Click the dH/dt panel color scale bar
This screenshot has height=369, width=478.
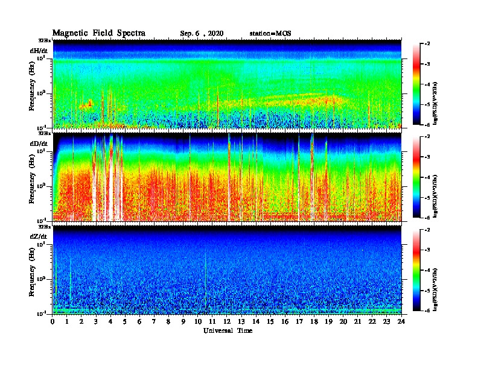416,84
